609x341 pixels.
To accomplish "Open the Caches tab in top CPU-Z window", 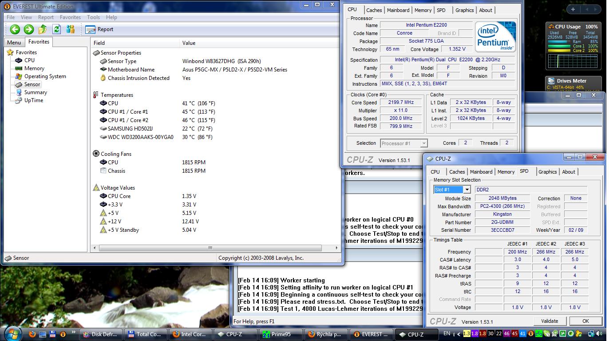I will pyautogui.click(x=374, y=10).
